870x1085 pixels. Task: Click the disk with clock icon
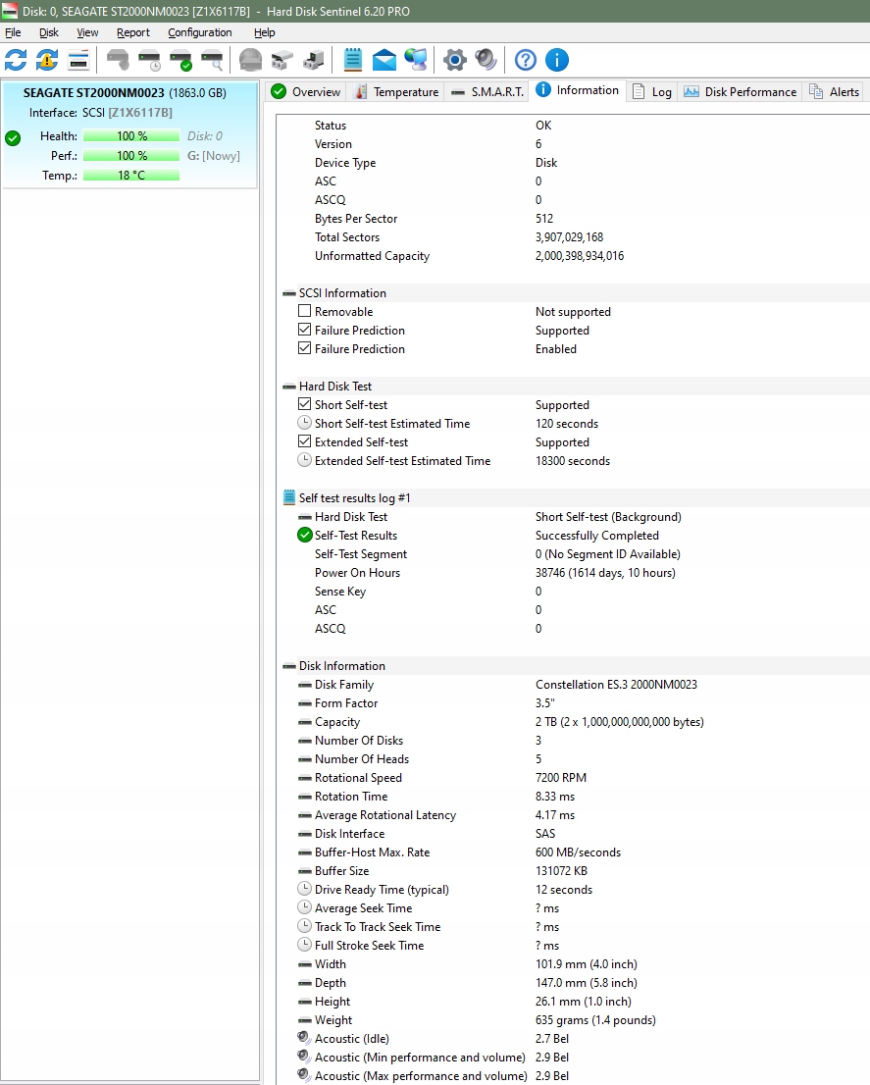coord(149,60)
